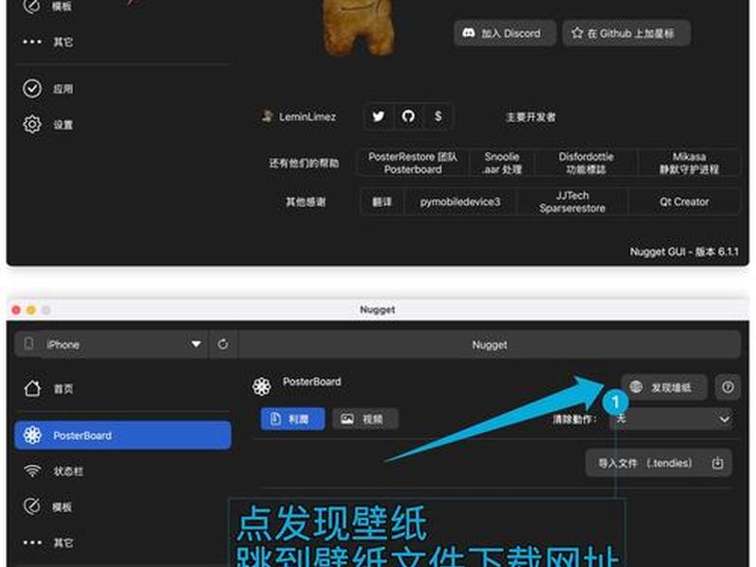The width and height of the screenshot is (756, 567).
Task: Refresh the device list
Action: tap(223, 344)
